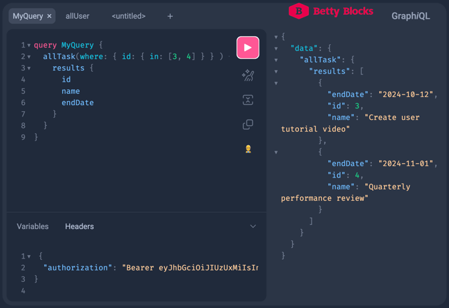
Task: Click the "authorization" key in headers
Action: (77, 268)
